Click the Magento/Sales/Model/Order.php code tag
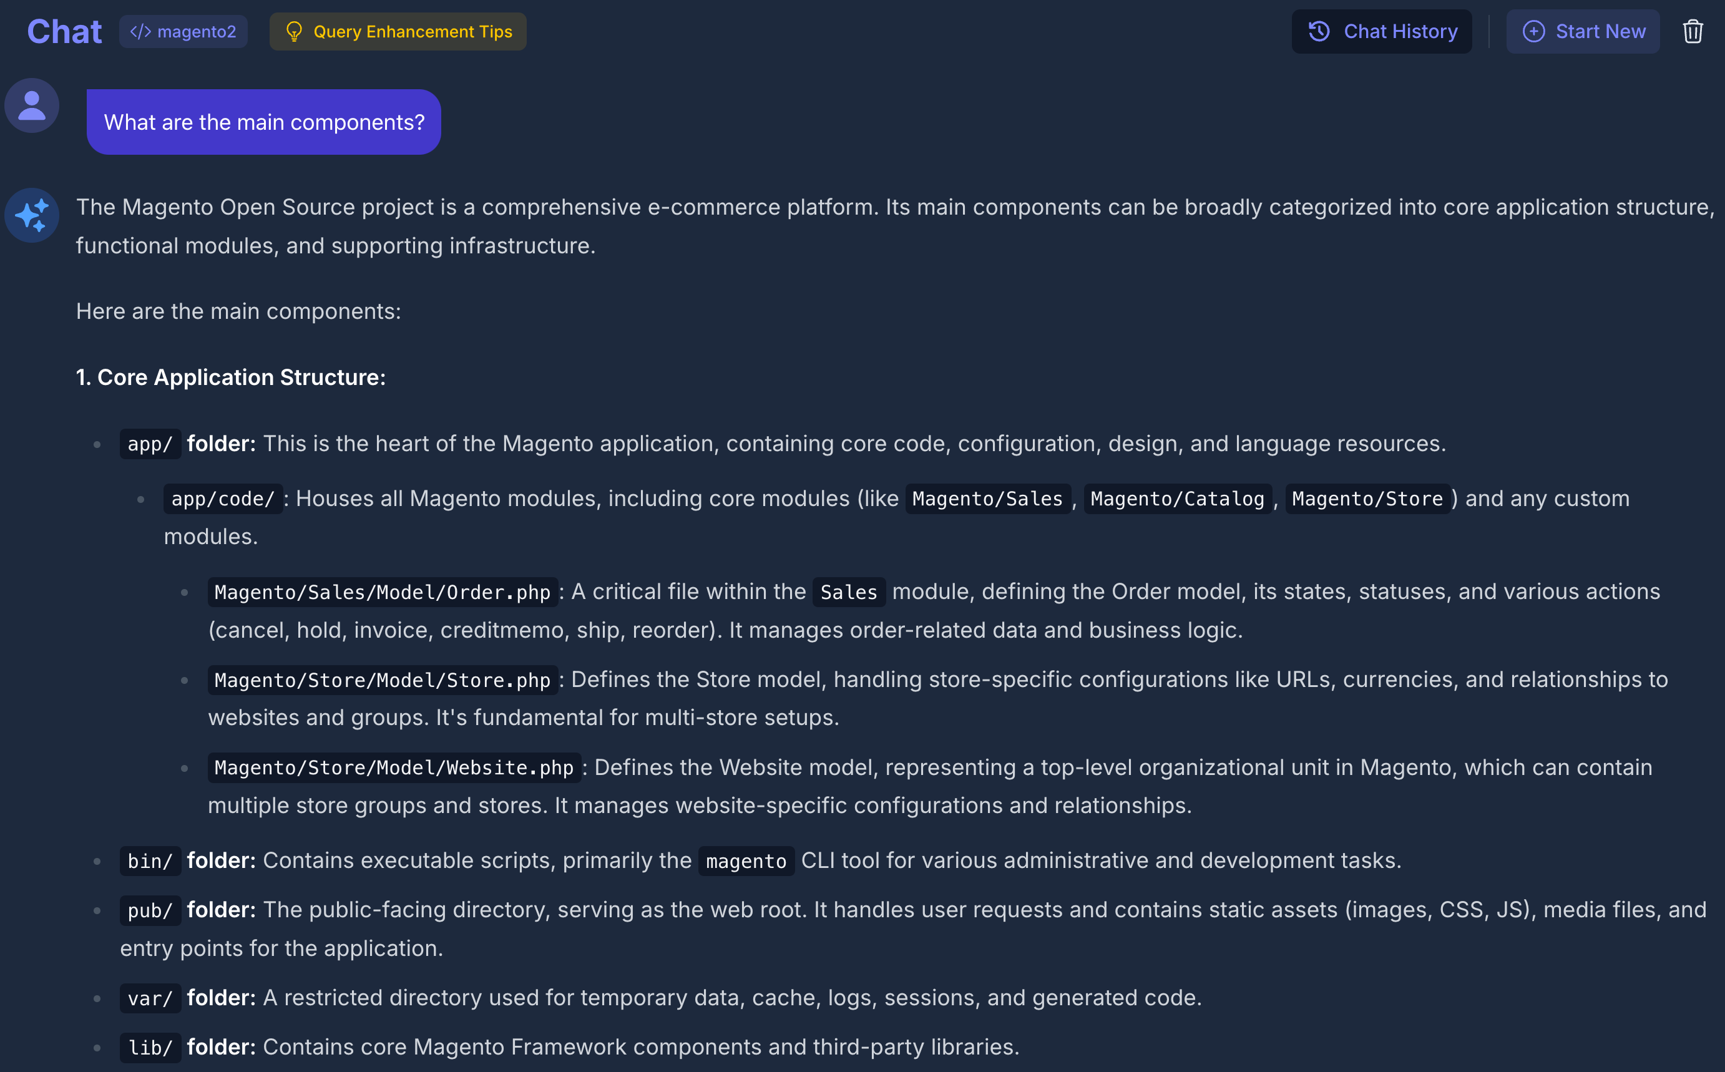The height and width of the screenshot is (1072, 1725). (382, 592)
